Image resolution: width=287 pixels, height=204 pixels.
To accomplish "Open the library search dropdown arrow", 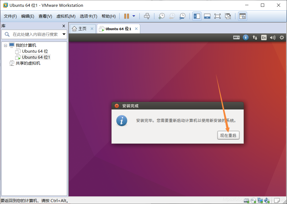I will point(64,34).
